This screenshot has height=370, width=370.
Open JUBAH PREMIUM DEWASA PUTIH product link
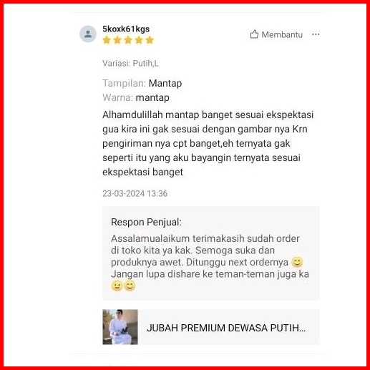pos(226,328)
